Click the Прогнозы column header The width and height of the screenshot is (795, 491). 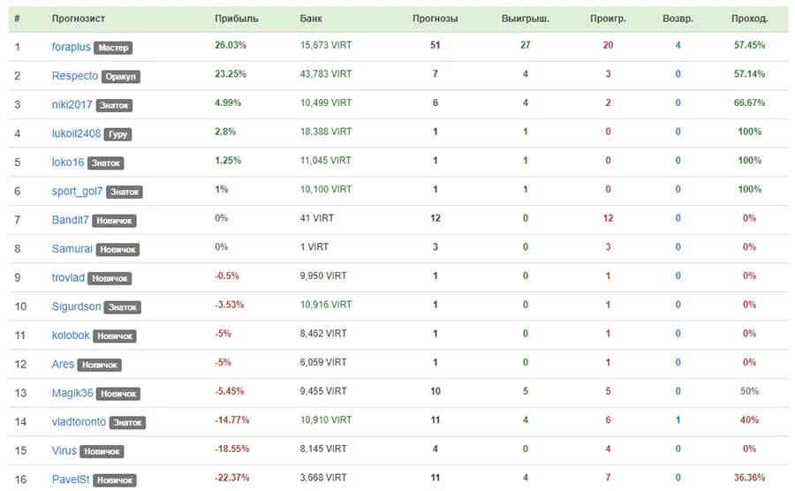pyautogui.click(x=435, y=19)
